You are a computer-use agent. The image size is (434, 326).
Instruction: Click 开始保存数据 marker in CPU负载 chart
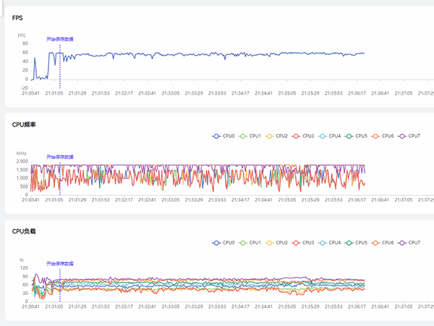coord(60,263)
